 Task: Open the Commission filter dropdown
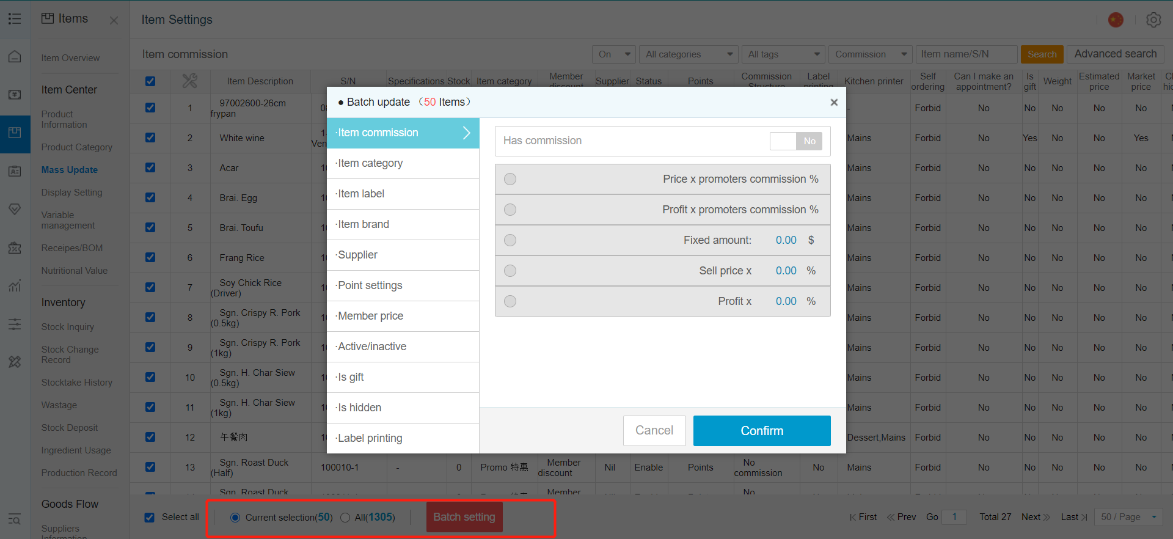(x=871, y=54)
